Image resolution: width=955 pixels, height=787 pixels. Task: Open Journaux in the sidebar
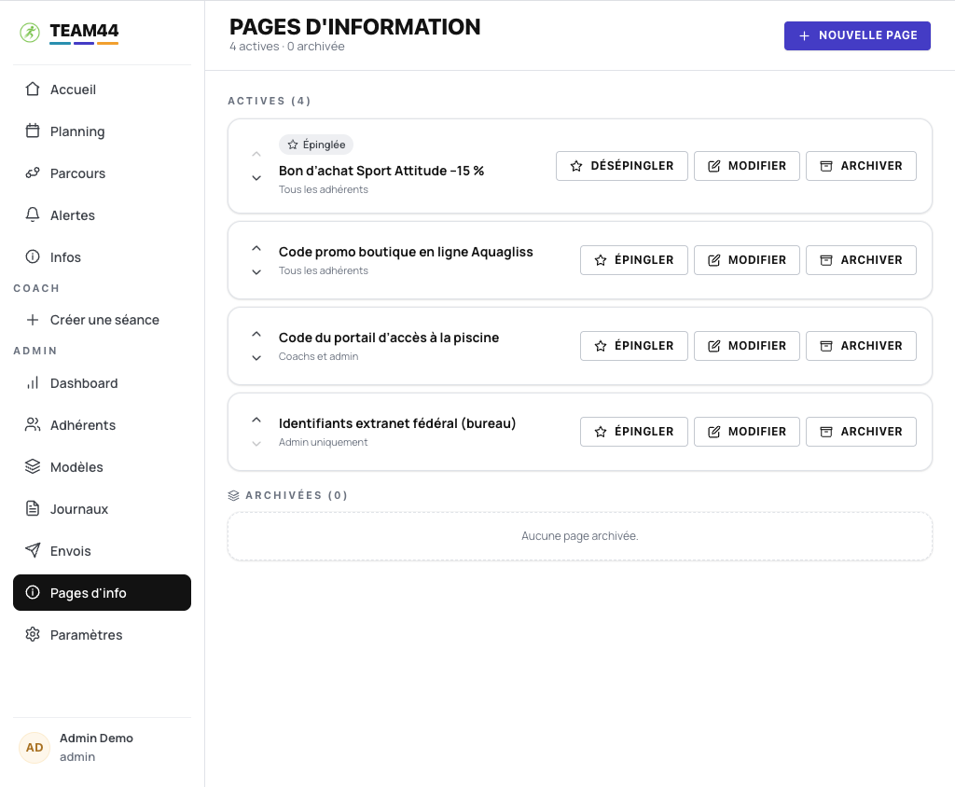click(102, 509)
